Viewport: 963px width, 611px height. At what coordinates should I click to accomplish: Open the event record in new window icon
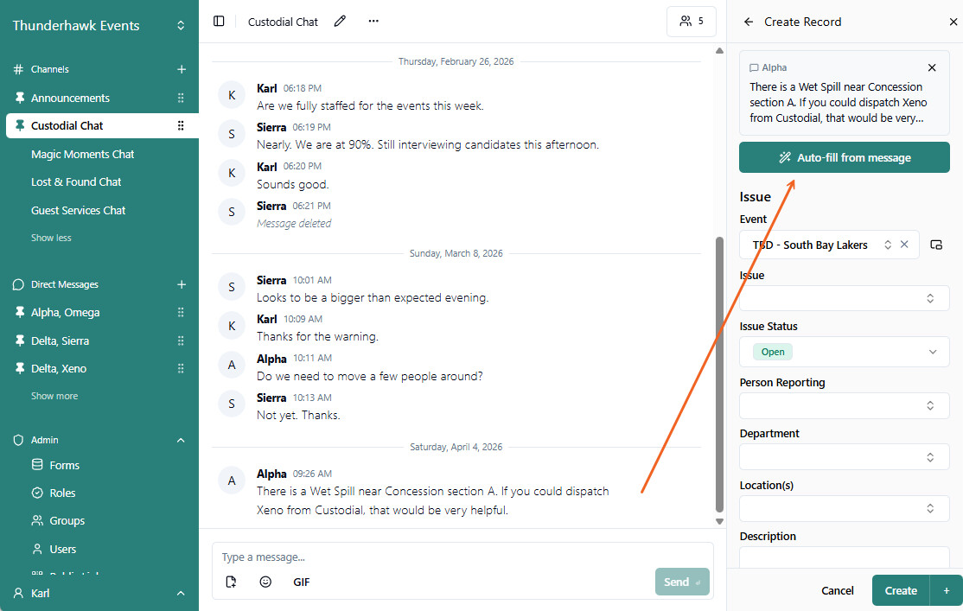[936, 245]
